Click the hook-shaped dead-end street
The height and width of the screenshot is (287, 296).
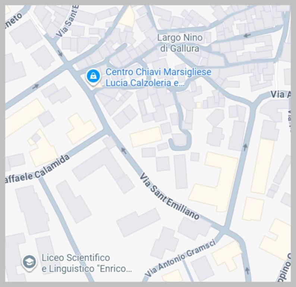tap(180, 140)
